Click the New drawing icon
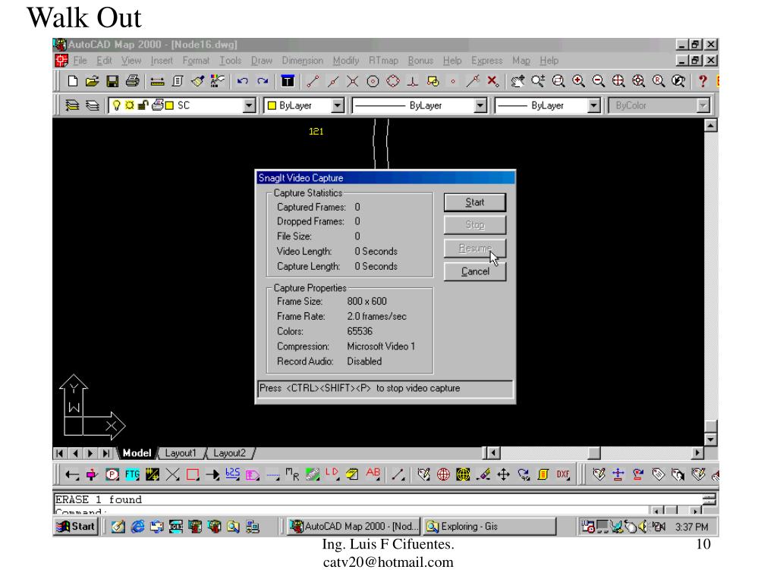Viewport: 777px width, 582px height. coord(72,81)
